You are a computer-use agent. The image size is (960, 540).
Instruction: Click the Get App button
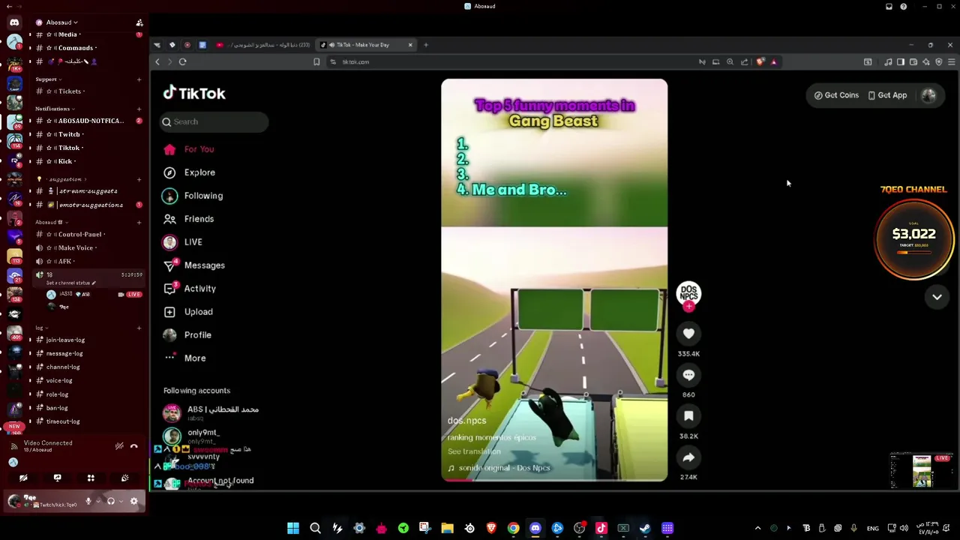[887, 95]
